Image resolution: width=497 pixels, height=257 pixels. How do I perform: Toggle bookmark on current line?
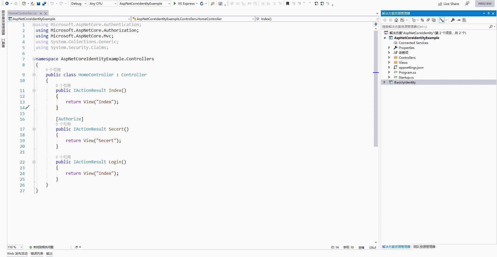(x=288, y=4)
